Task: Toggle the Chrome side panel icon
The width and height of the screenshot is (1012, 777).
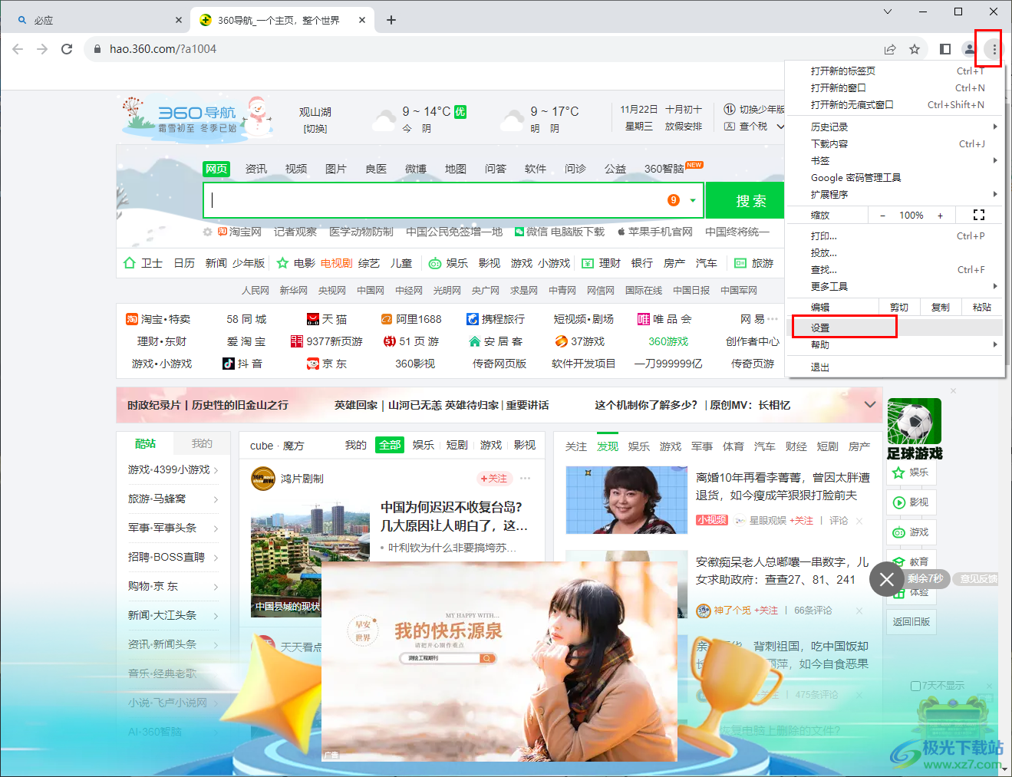Action: (x=945, y=49)
